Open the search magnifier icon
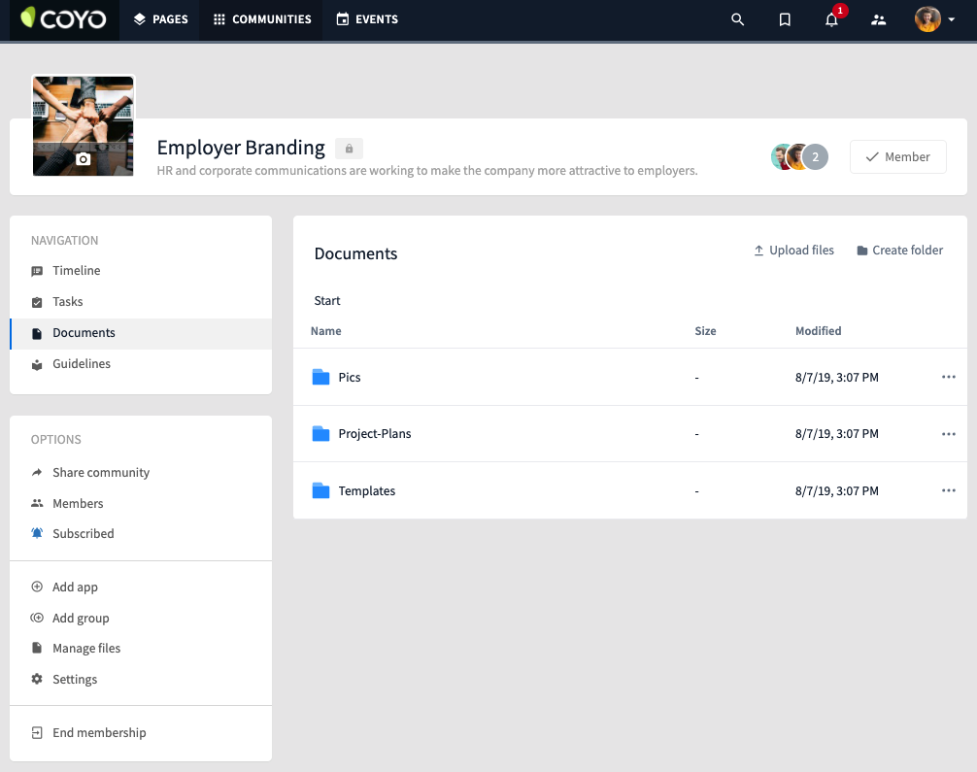977x772 pixels. pyautogui.click(x=737, y=20)
